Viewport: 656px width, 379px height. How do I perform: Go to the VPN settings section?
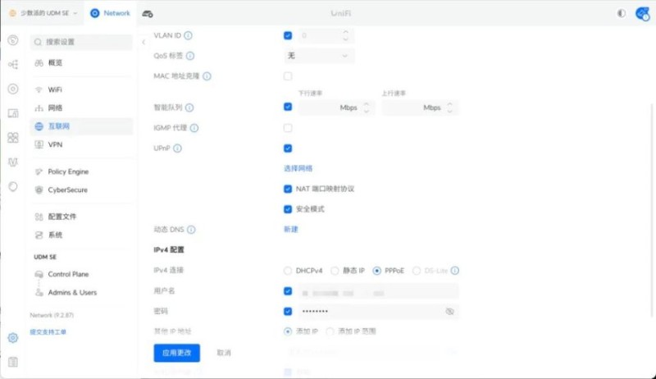click(x=55, y=144)
